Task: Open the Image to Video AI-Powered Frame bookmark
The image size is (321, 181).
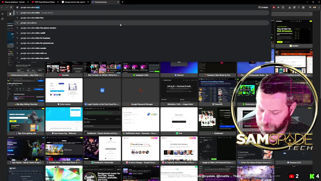Action: click(x=217, y=150)
